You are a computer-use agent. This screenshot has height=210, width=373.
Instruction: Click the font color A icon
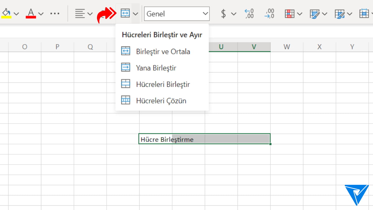coord(31,13)
